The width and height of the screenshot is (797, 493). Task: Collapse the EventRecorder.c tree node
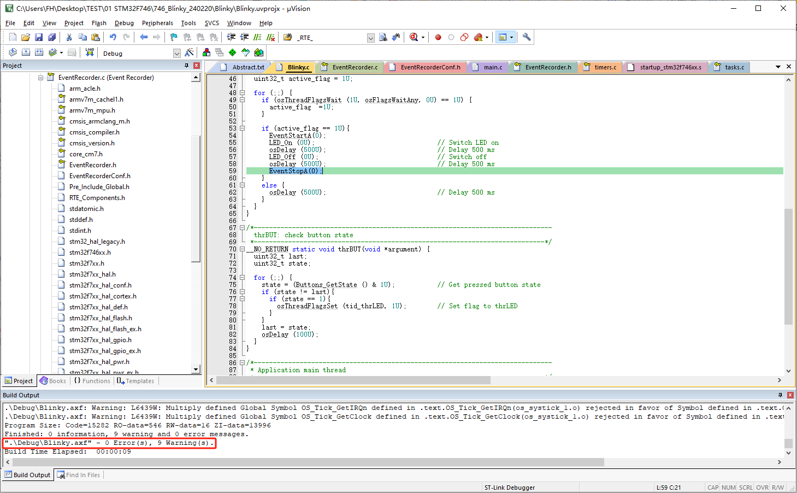(40, 78)
